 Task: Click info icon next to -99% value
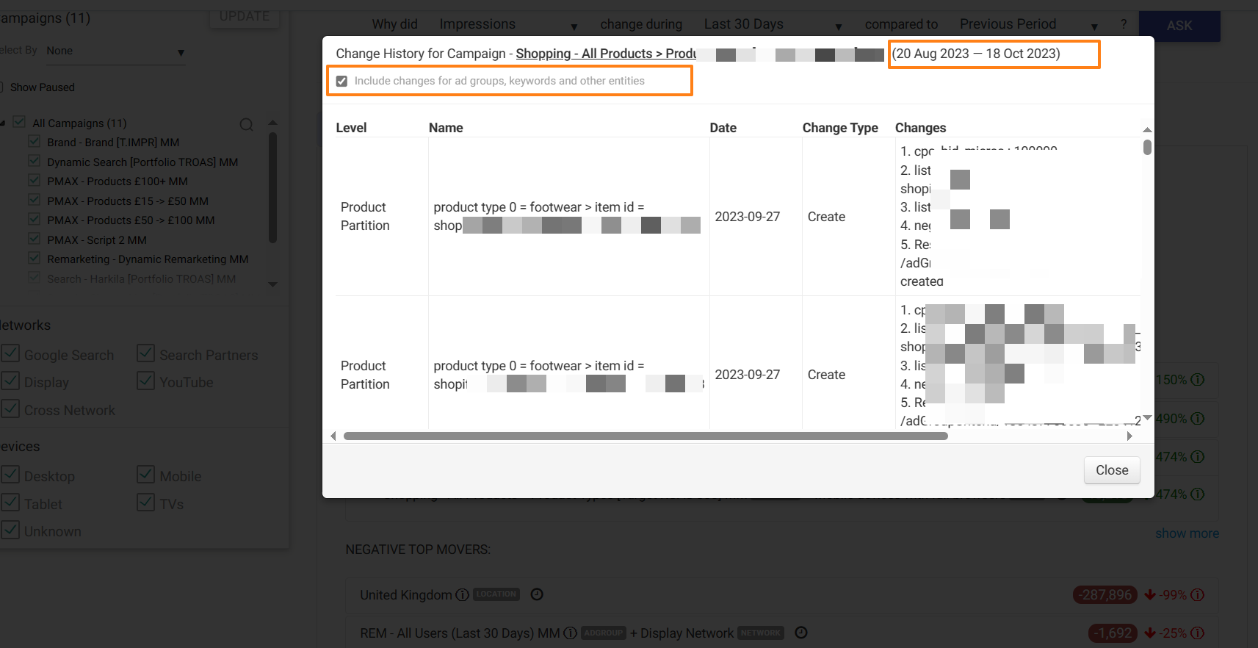point(1198,594)
